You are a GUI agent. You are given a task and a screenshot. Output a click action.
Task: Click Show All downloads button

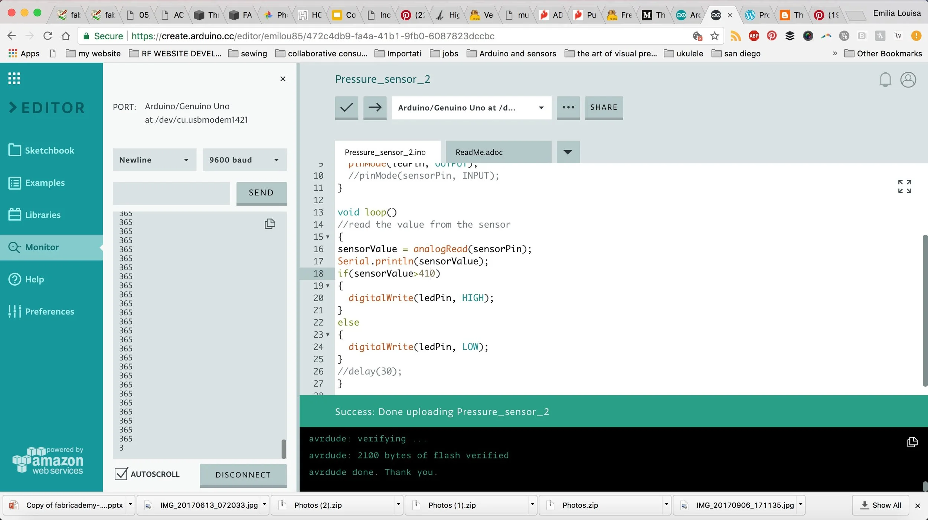880,505
